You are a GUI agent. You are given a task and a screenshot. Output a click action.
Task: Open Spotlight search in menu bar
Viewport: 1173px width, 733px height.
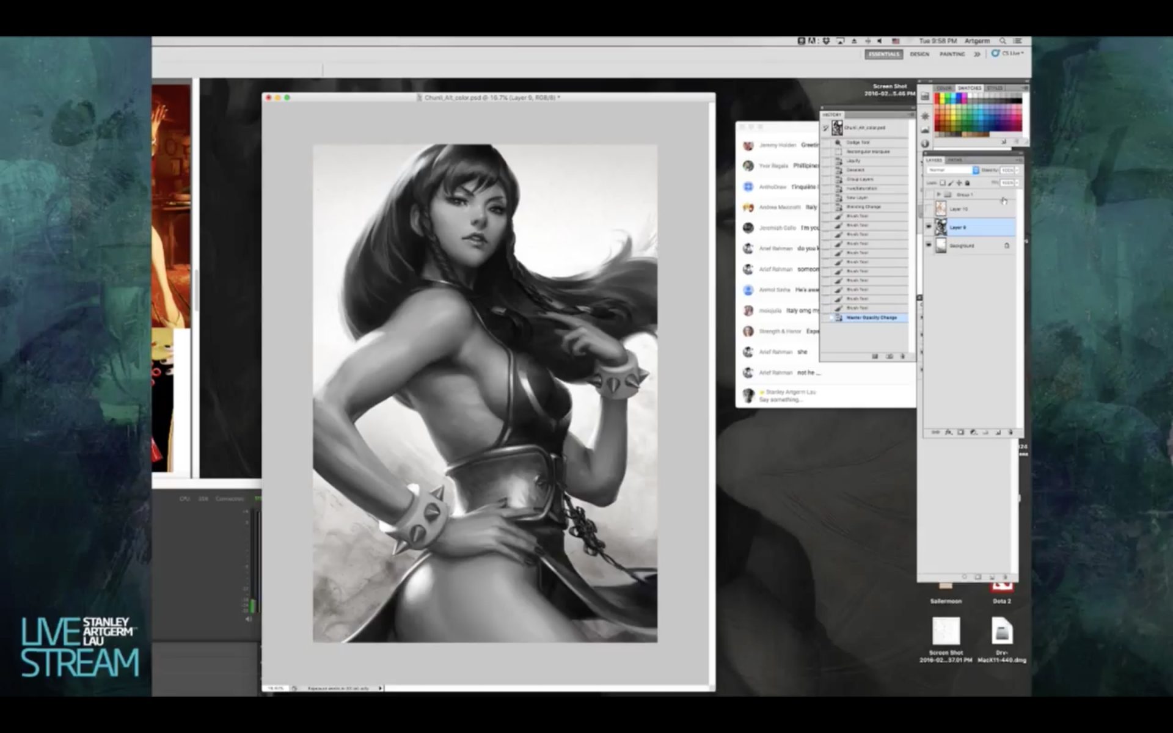pos(1003,41)
